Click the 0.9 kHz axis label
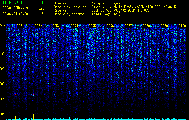Screen dimensions: 189x120 click(3, 69)
